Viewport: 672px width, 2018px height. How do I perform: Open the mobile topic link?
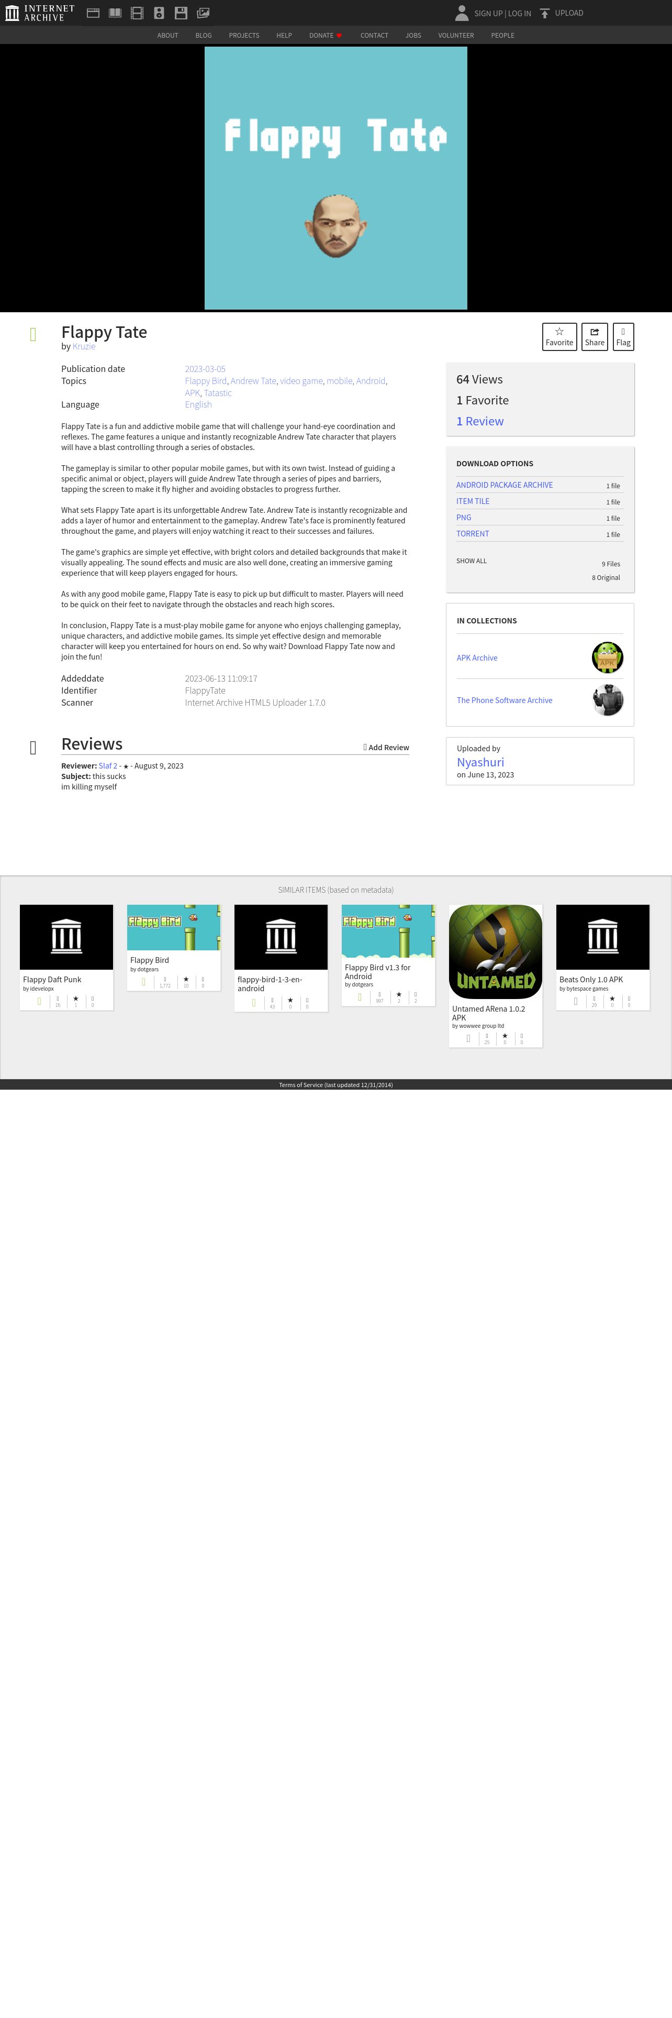(340, 381)
